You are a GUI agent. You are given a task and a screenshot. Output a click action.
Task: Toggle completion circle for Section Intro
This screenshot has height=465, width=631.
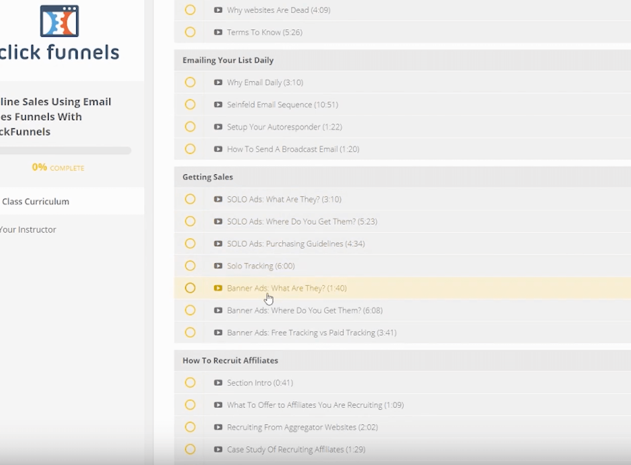tap(190, 382)
